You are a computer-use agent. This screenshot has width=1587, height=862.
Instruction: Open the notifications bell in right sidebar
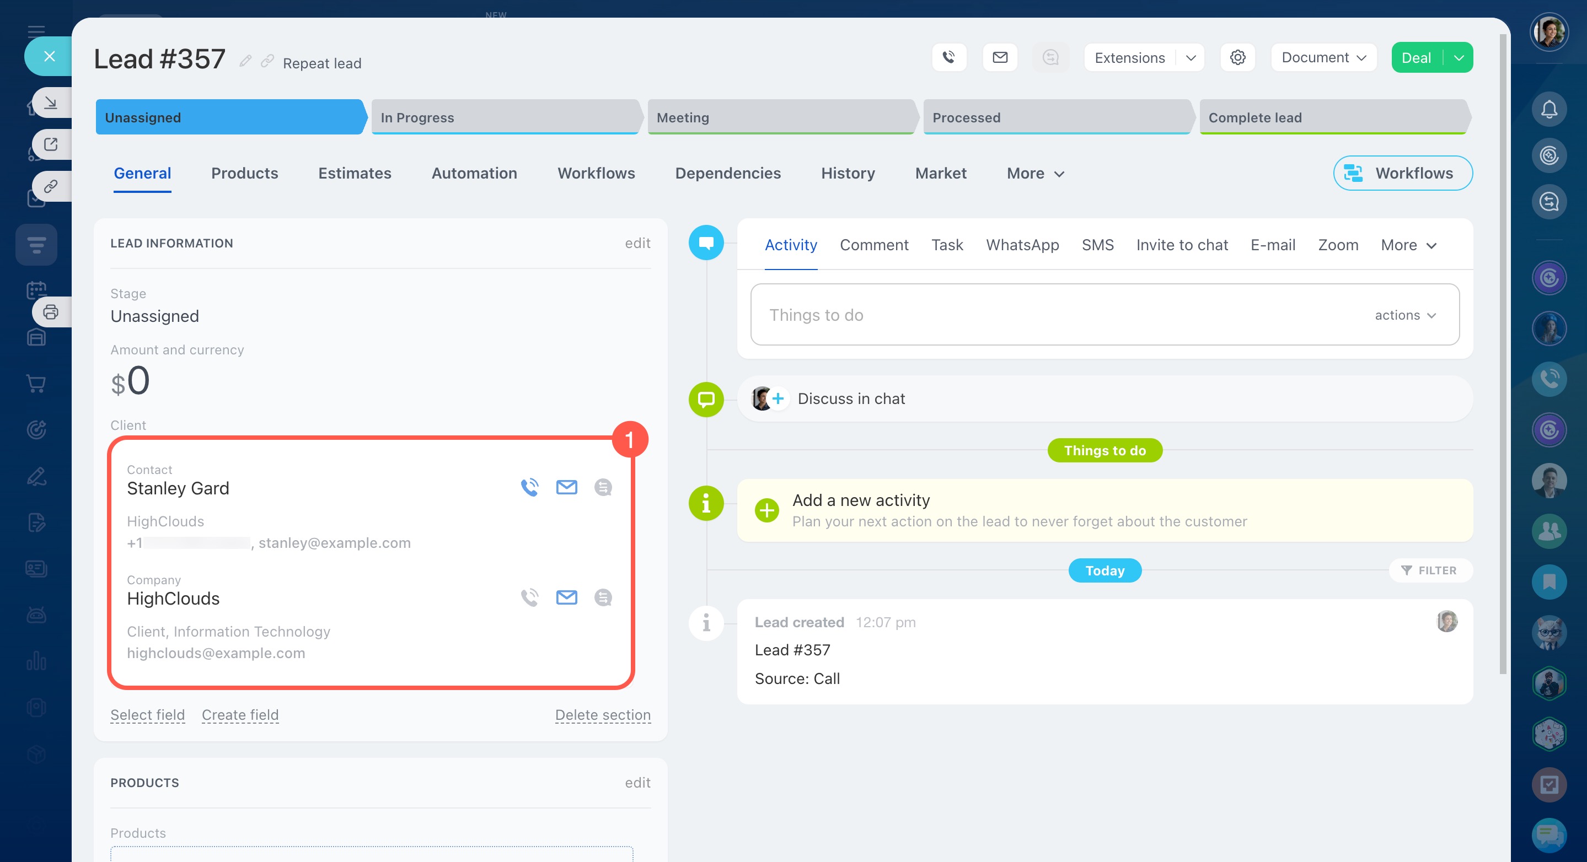coord(1549,110)
